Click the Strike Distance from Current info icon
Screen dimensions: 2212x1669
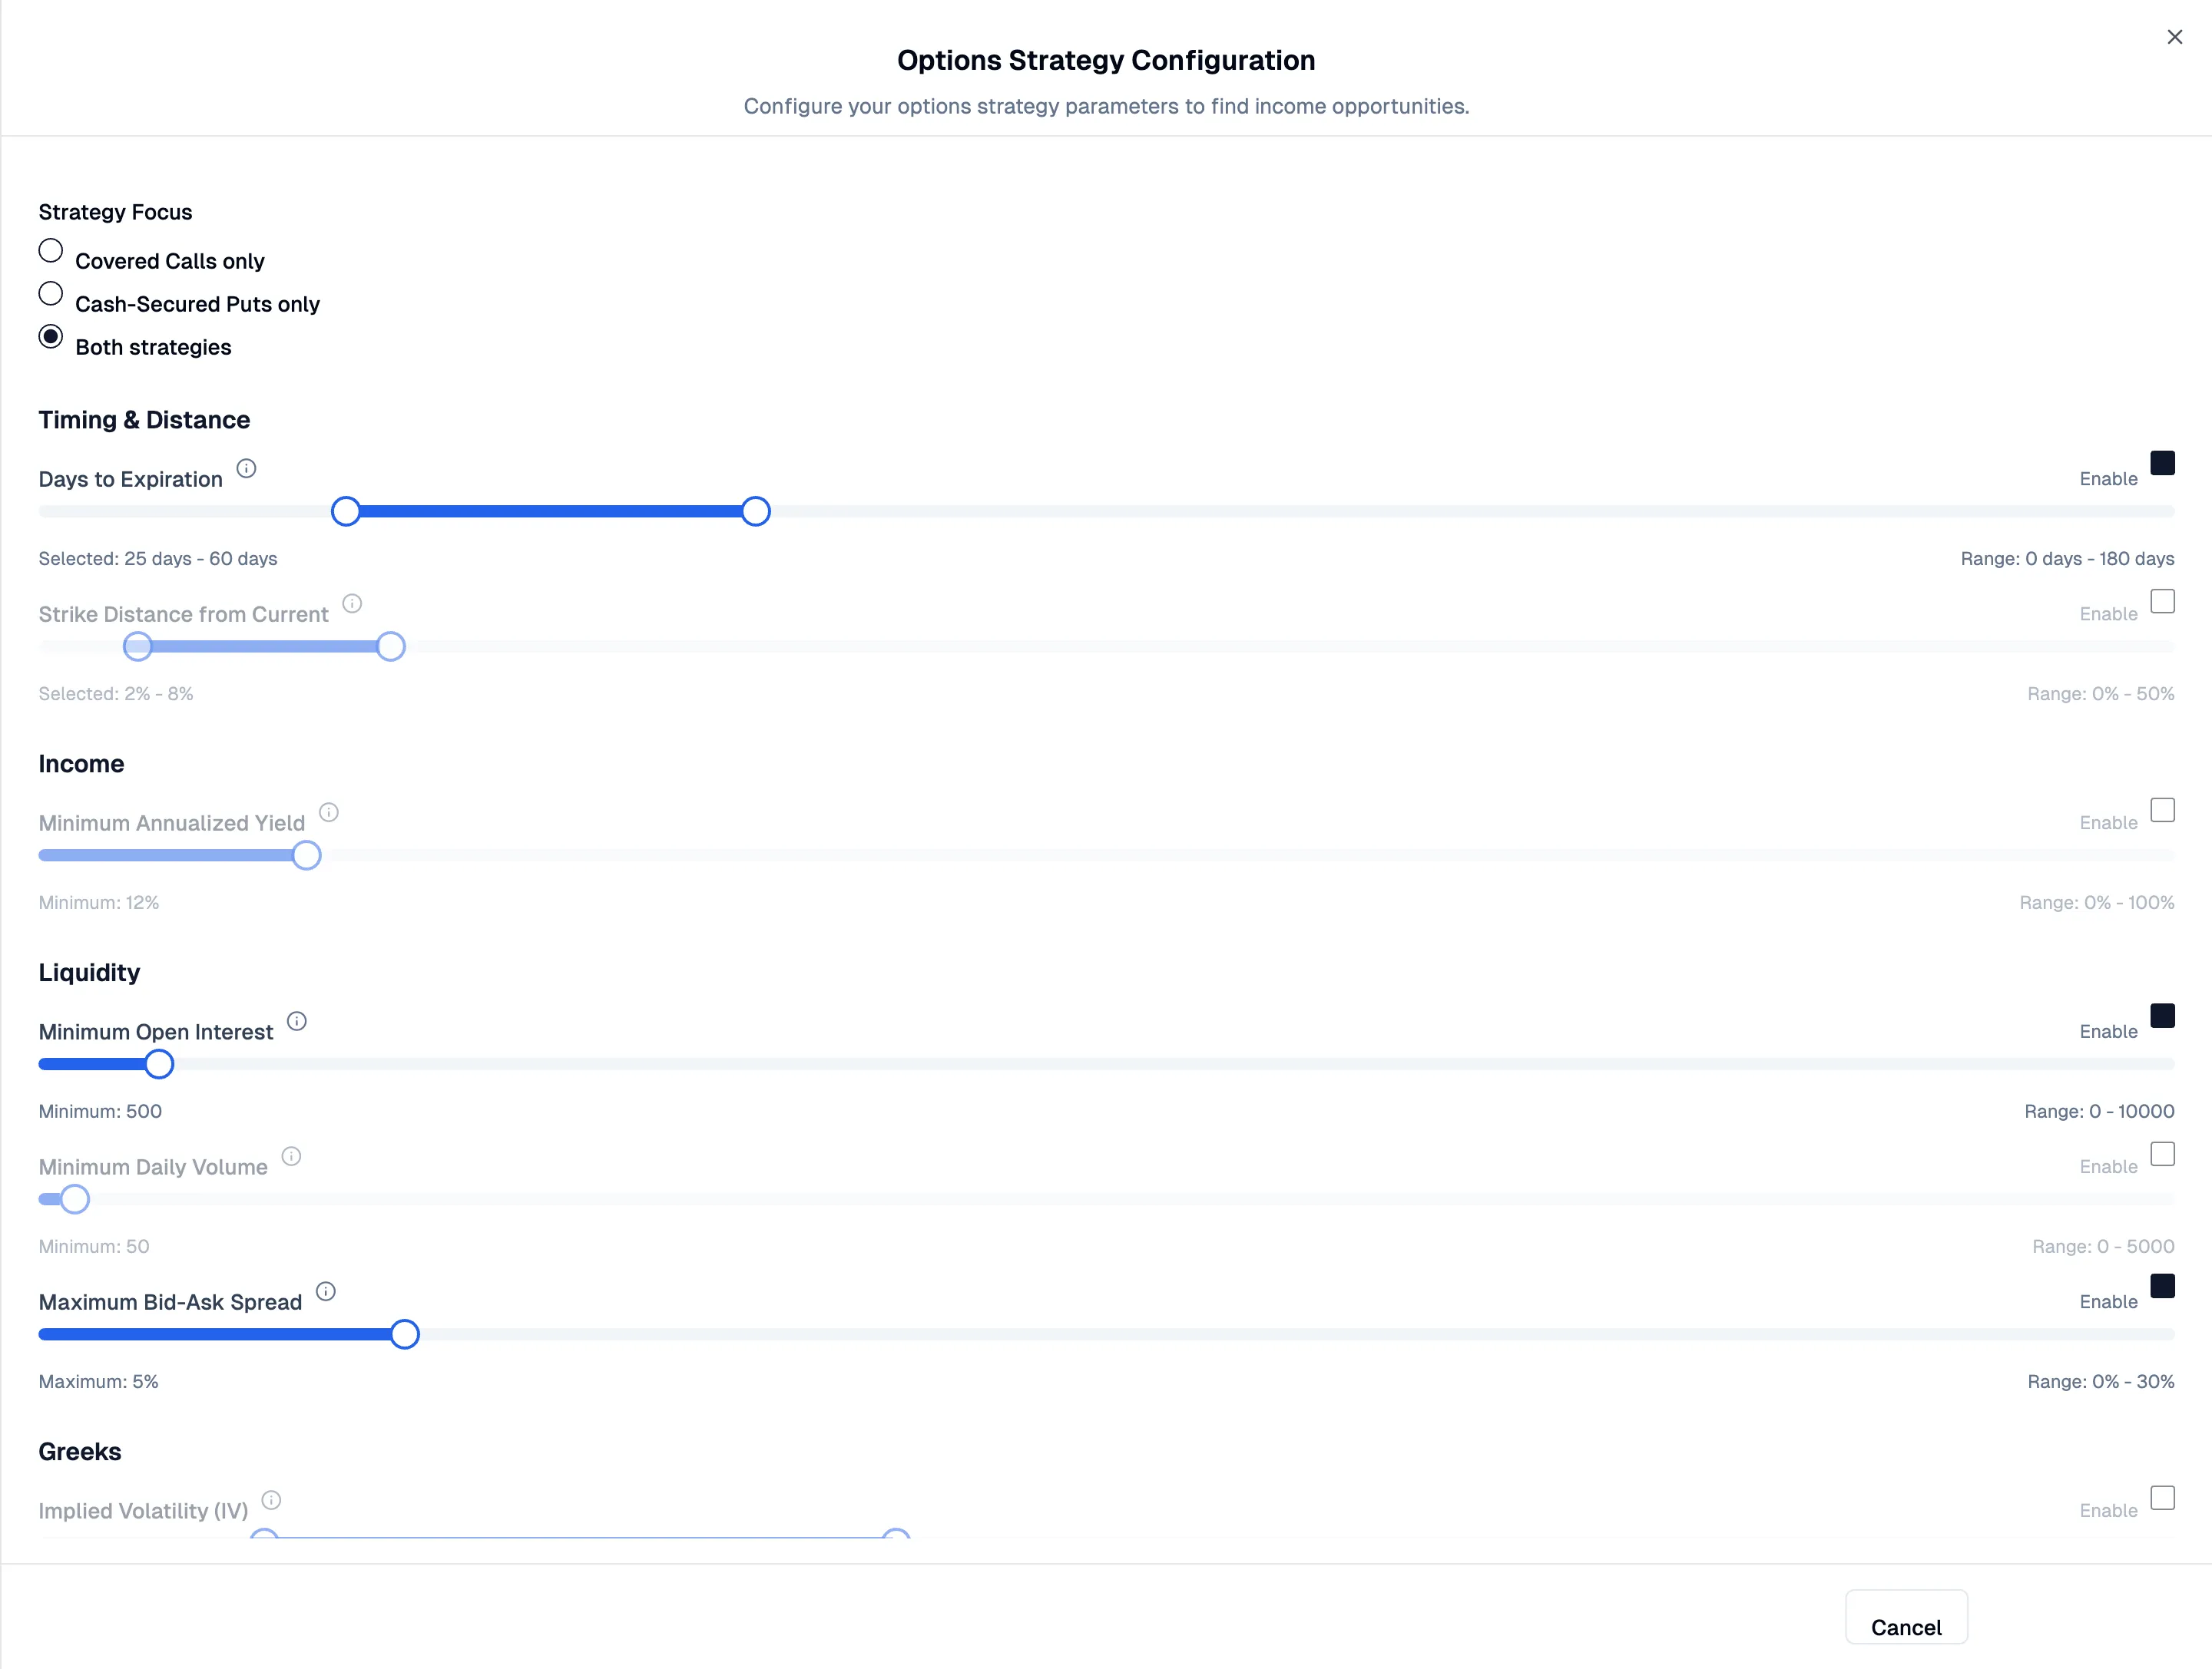click(x=352, y=603)
